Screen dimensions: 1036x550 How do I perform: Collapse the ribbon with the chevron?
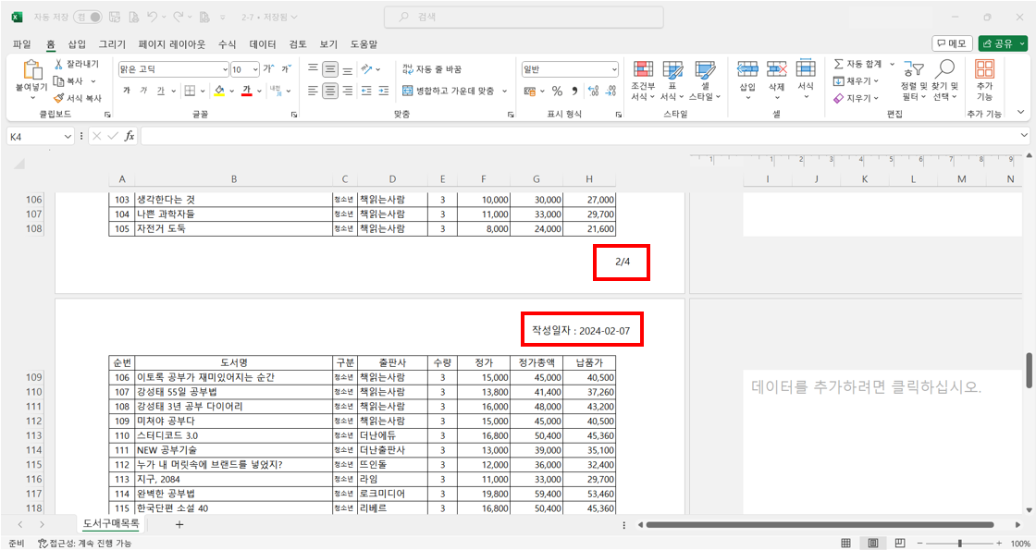1022,113
